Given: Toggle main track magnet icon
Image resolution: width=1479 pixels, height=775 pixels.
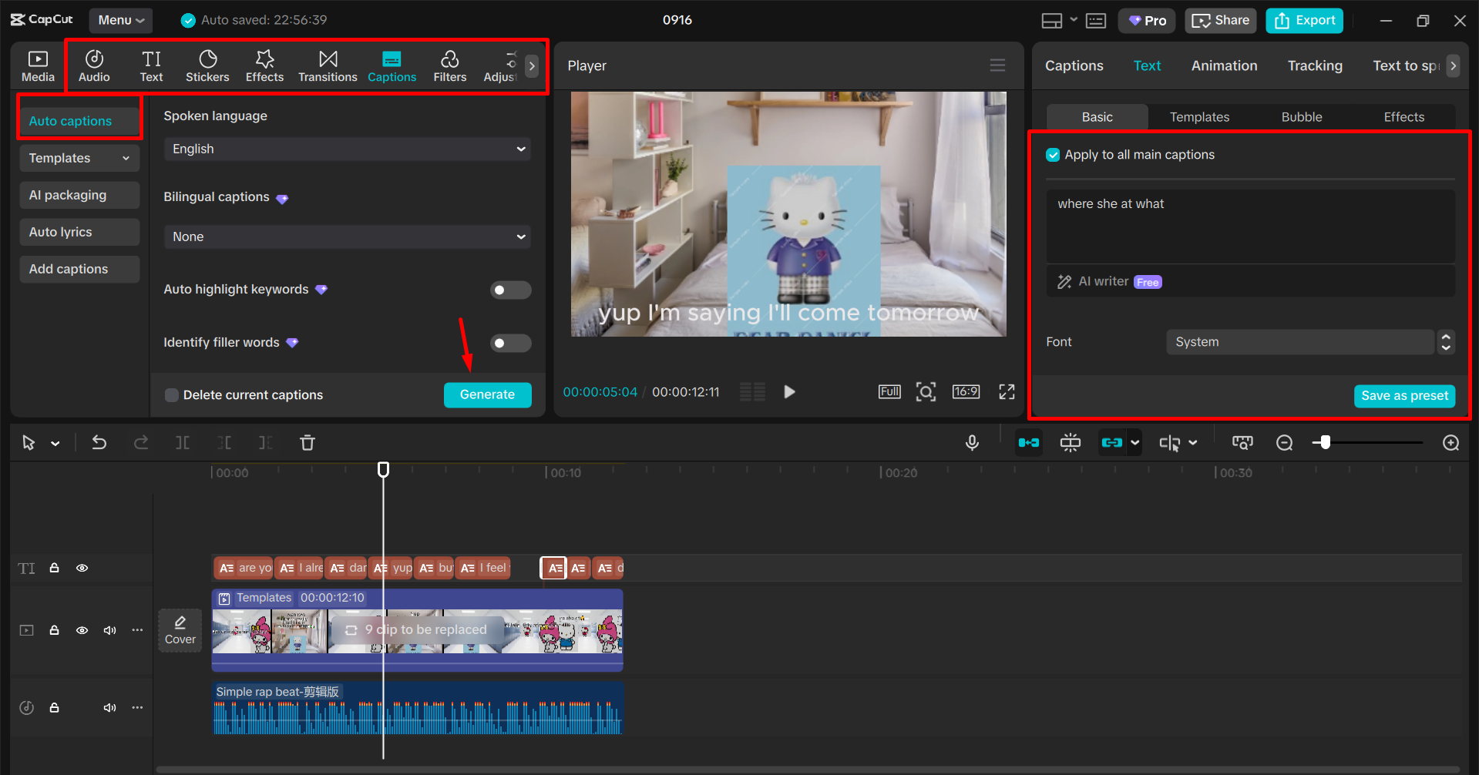Looking at the screenshot, I should 1028,442.
